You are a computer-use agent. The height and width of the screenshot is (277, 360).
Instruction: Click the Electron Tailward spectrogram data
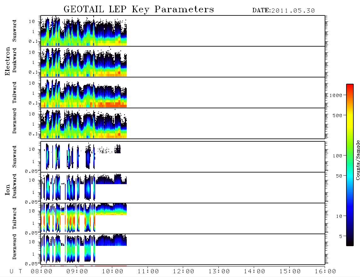coord(84,93)
